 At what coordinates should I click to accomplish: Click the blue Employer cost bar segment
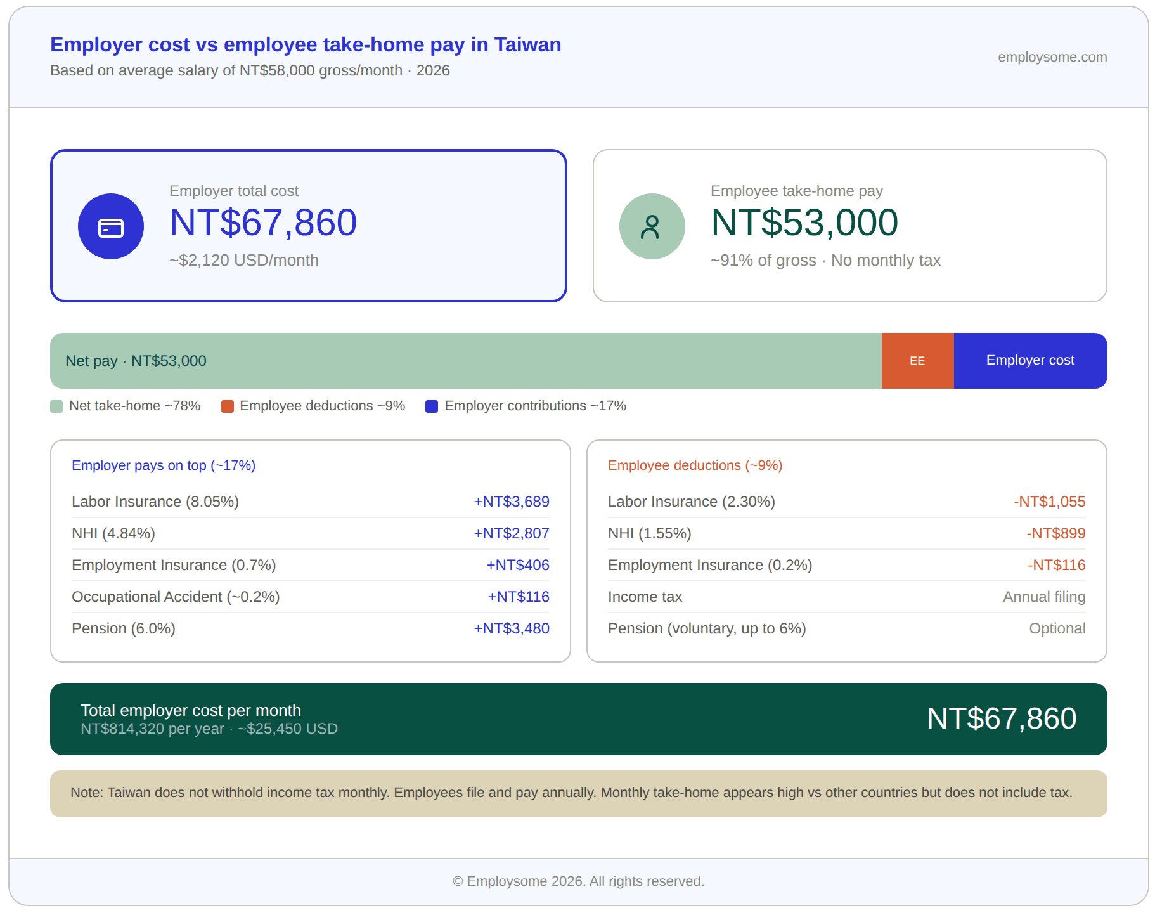[1029, 360]
